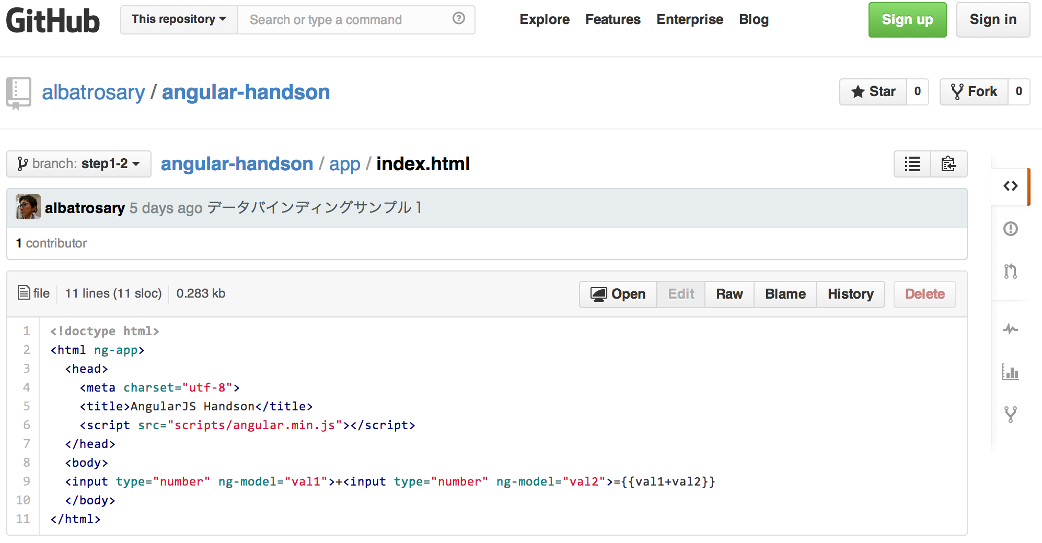
Task: Click the Delete button
Action: [x=925, y=294]
